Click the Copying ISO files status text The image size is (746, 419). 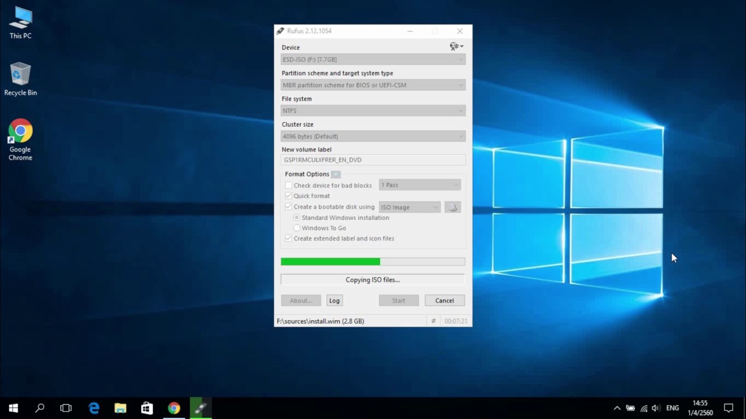pos(372,280)
